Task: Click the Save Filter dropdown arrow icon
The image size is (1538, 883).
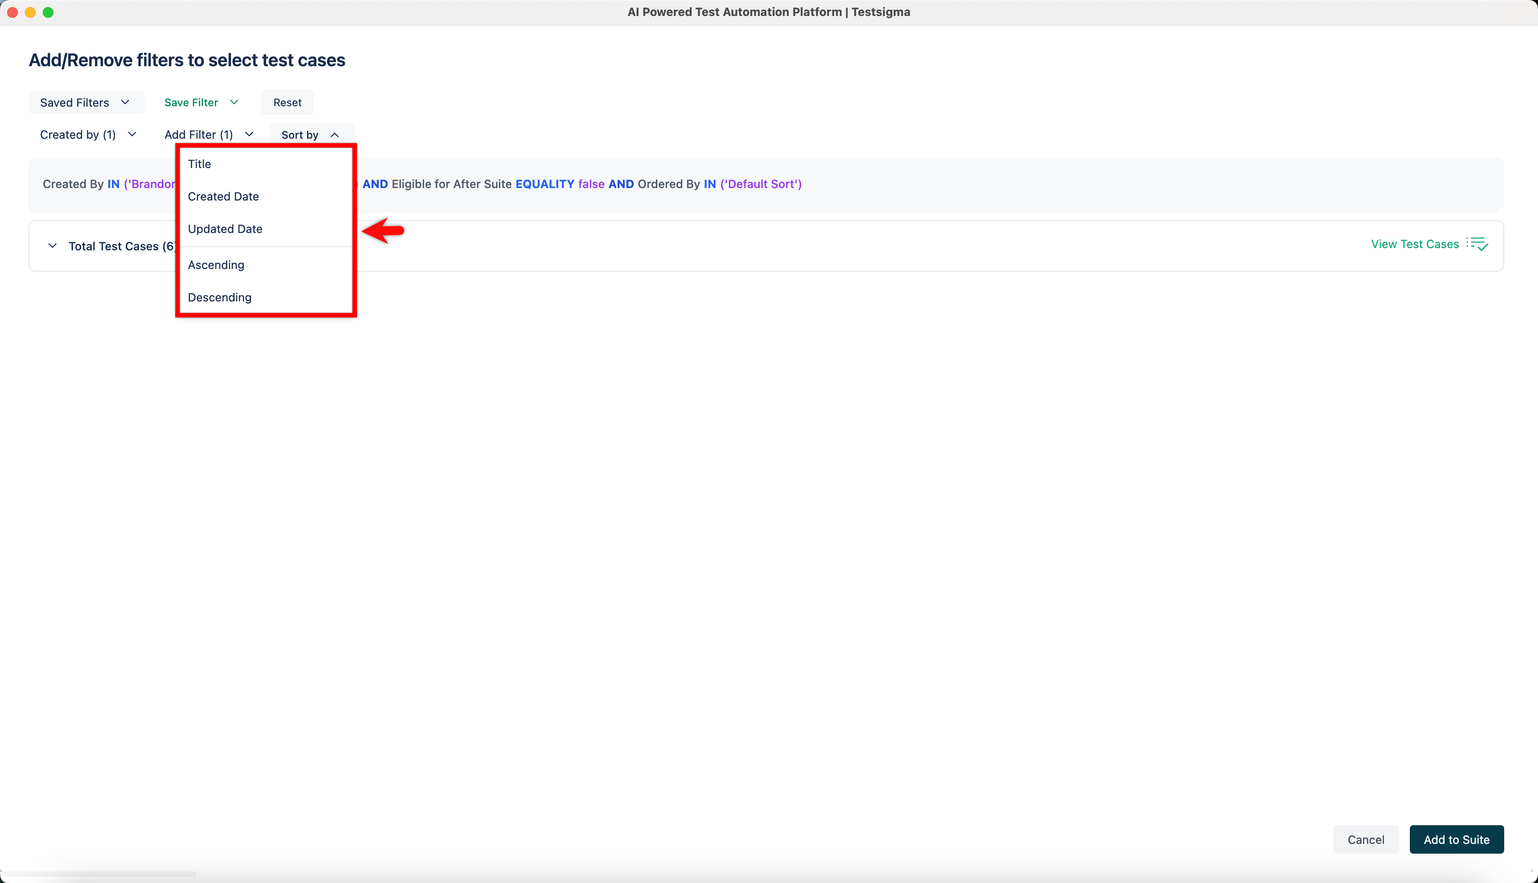Action: tap(234, 102)
